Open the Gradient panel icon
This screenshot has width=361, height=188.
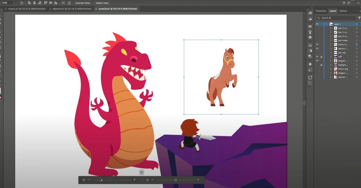point(310,51)
